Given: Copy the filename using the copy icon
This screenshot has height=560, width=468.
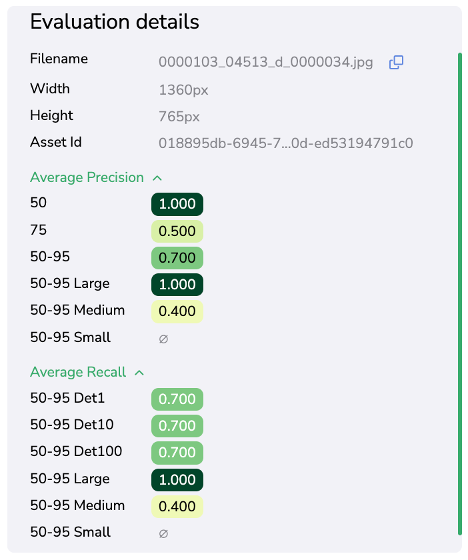Looking at the screenshot, I should click(x=396, y=61).
